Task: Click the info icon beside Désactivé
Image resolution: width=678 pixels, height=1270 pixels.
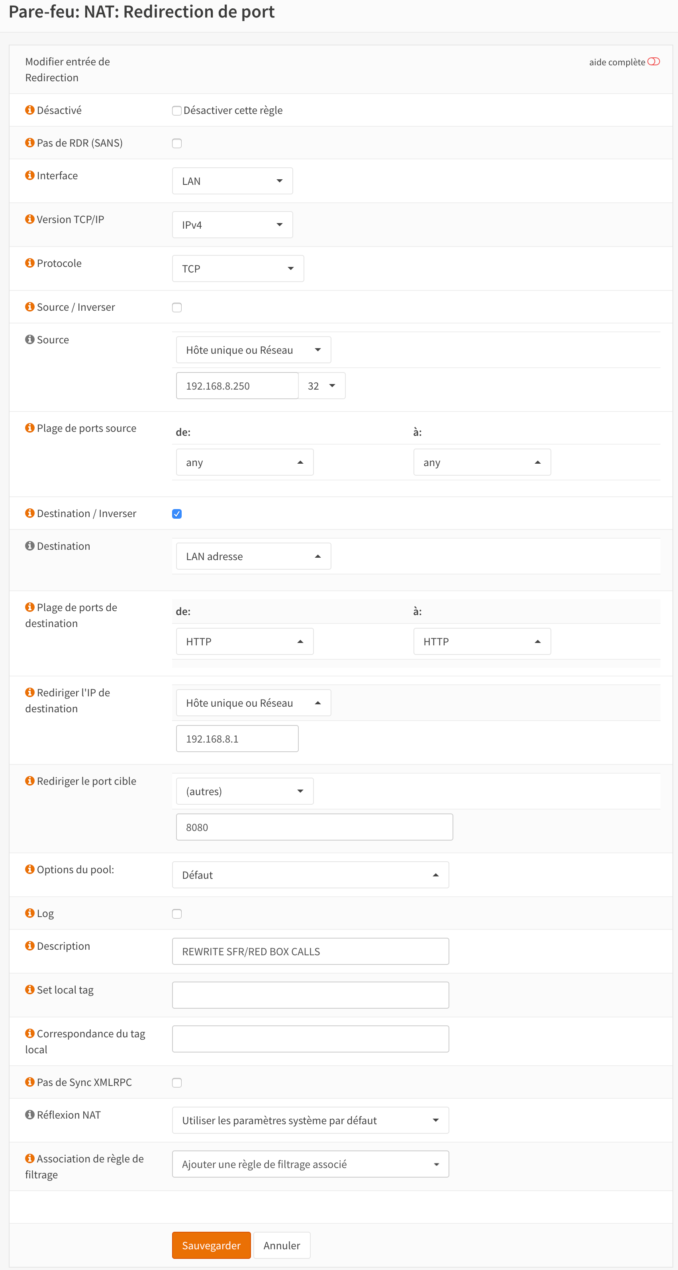Action: [29, 110]
